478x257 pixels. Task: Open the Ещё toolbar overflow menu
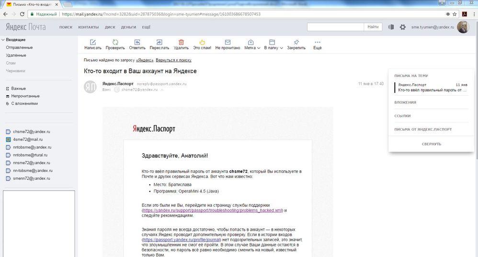pos(318,45)
